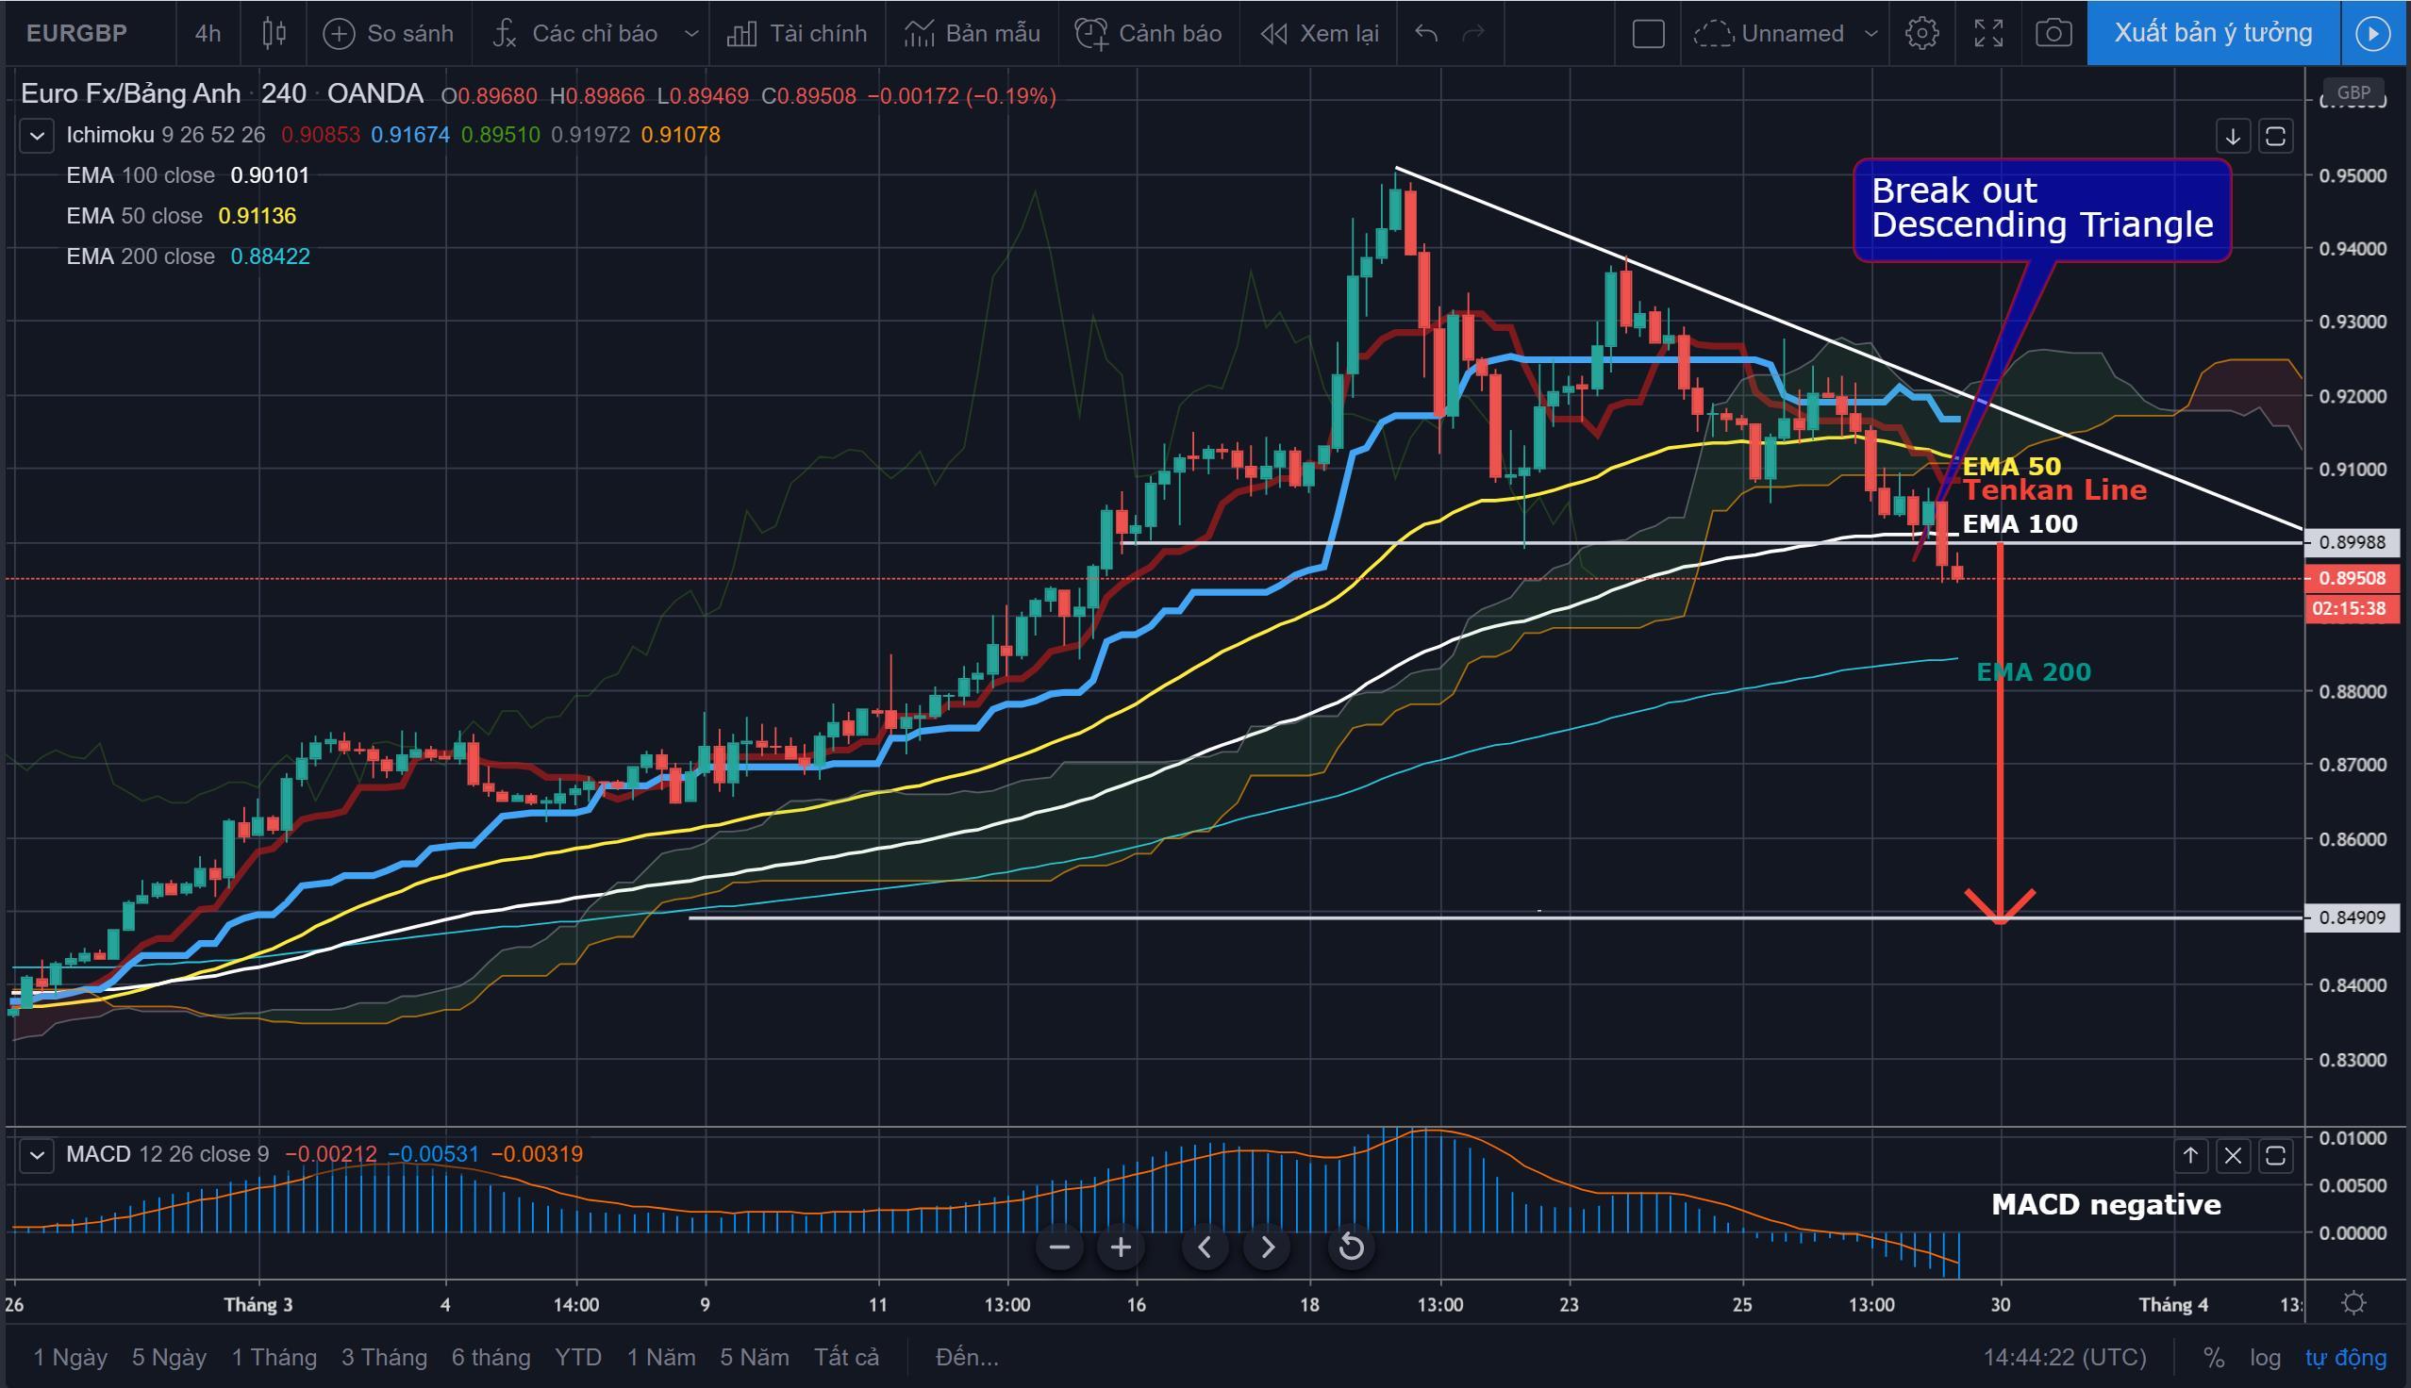Screen dimensions: 2411x1388
Task: Select the MACD negative text annotation
Action: click(2106, 1205)
